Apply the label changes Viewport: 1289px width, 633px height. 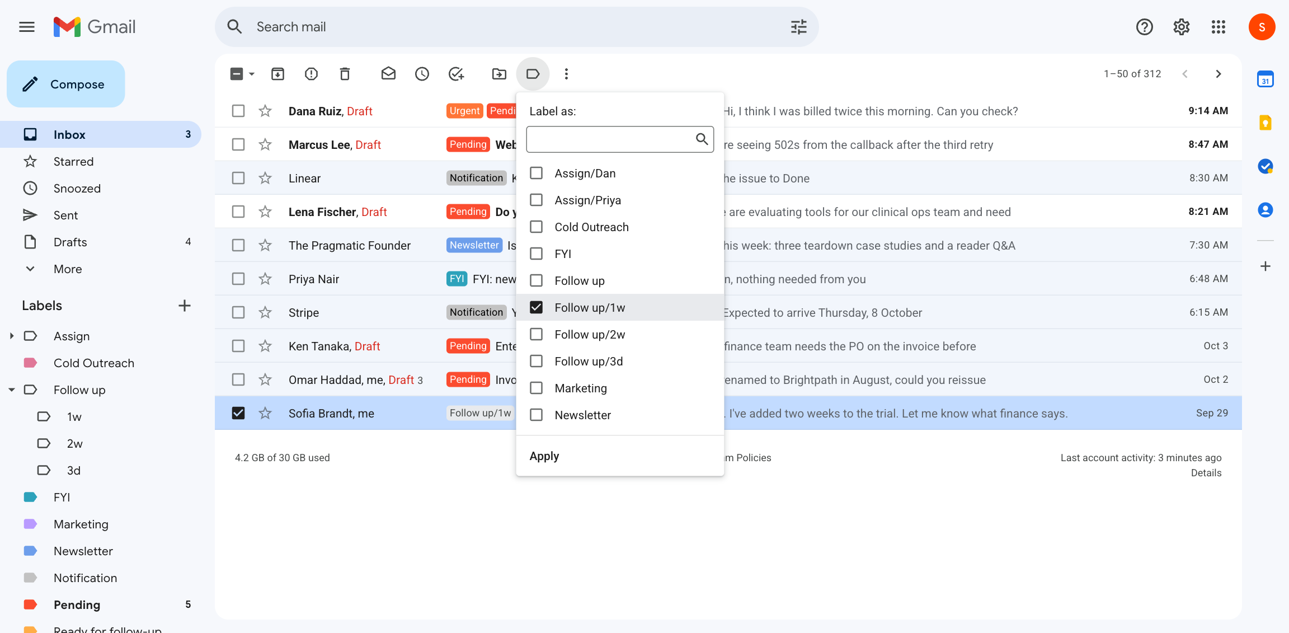tap(544, 456)
